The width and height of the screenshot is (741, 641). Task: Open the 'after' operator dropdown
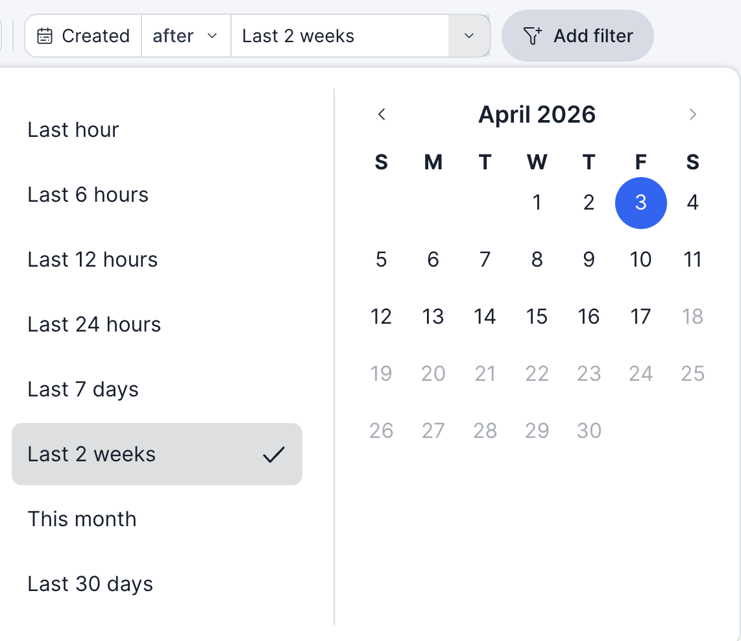186,36
